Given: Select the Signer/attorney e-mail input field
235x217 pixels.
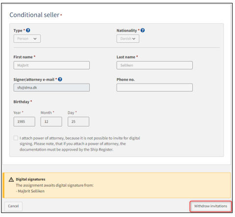Looking at the screenshot, I should 52,88.
